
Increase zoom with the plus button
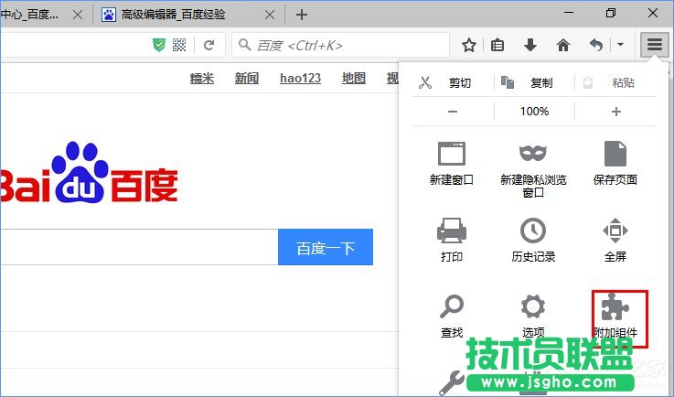[616, 112]
